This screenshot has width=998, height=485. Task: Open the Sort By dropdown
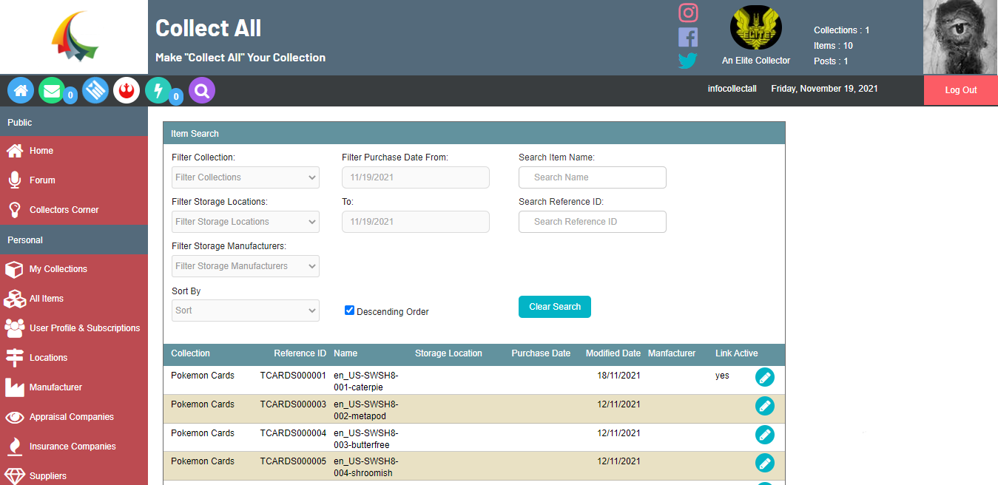245,311
